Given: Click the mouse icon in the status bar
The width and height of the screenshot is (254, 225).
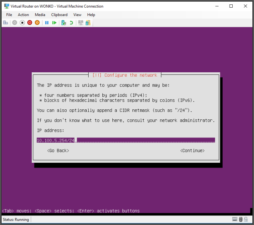Looking at the screenshot, I should coord(241,219).
